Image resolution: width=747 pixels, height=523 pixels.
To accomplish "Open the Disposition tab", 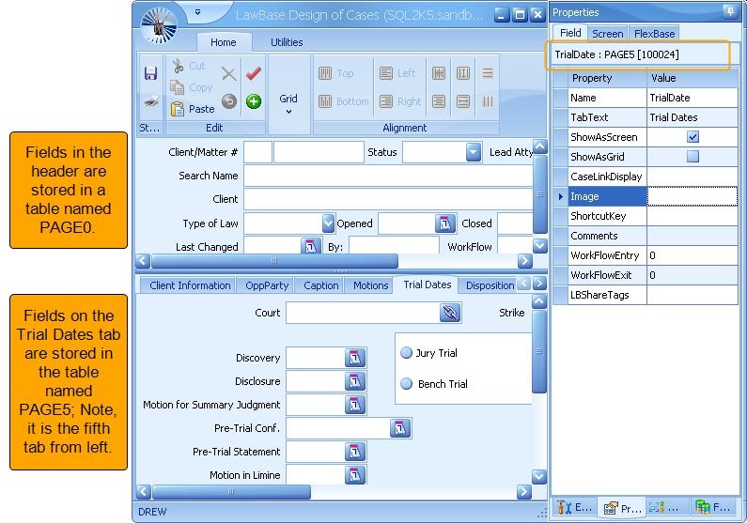I will 490,285.
